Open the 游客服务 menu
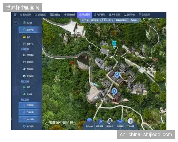 pyautogui.click(x=55, y=14)
